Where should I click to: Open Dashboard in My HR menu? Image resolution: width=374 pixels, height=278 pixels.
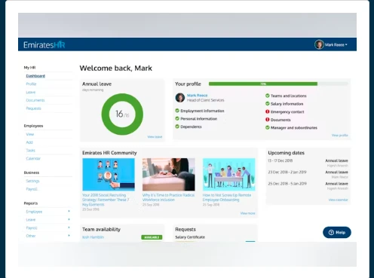click(35, 76)
